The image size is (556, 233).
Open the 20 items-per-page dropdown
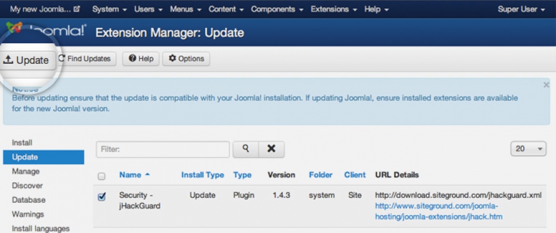(528, 149)
